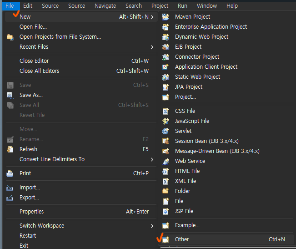Expand the Recent Files submenu arrow
The image size is (296, 249).
point(152,47)
